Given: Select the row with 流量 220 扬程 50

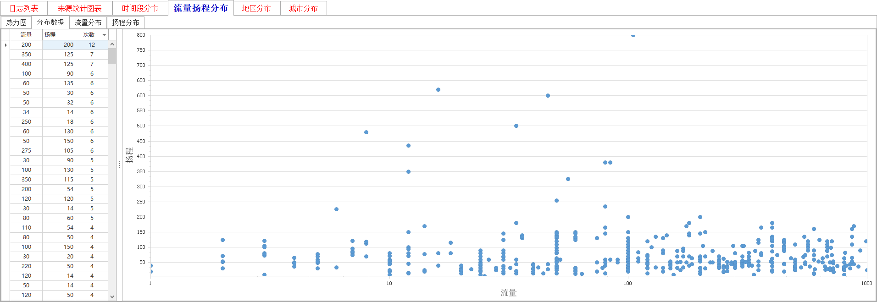Looking at the screenshot, I should 59,266.
